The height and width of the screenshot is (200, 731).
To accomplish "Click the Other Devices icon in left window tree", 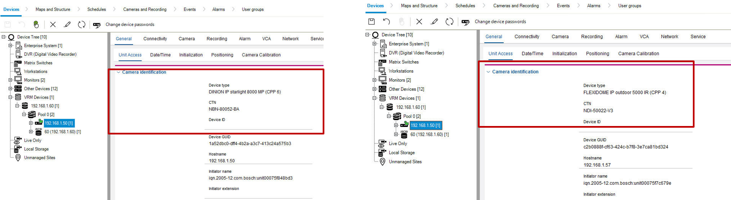I will [18, 89].
